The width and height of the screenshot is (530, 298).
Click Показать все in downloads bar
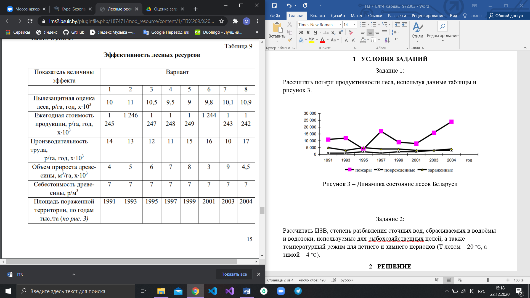click(x=234, y=274)
